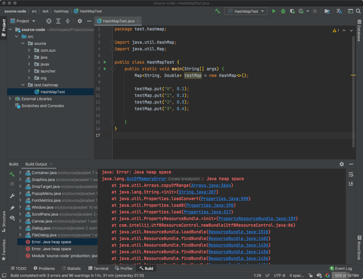
Task: Close the HashMapTest.java editor tab
Action: (138, 21)
